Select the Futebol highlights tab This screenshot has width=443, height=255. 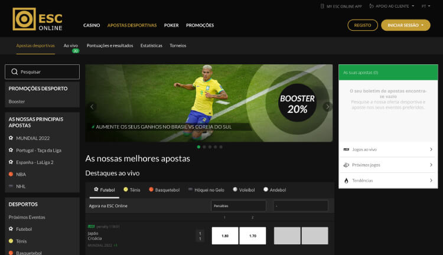click(104, 189)
